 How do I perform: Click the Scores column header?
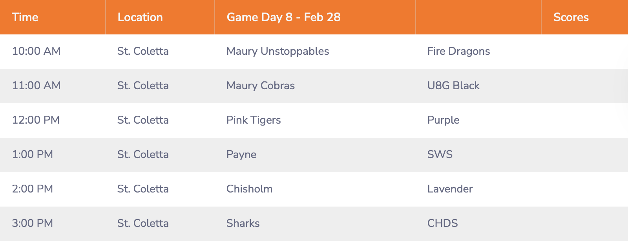(x=571, y=17)
